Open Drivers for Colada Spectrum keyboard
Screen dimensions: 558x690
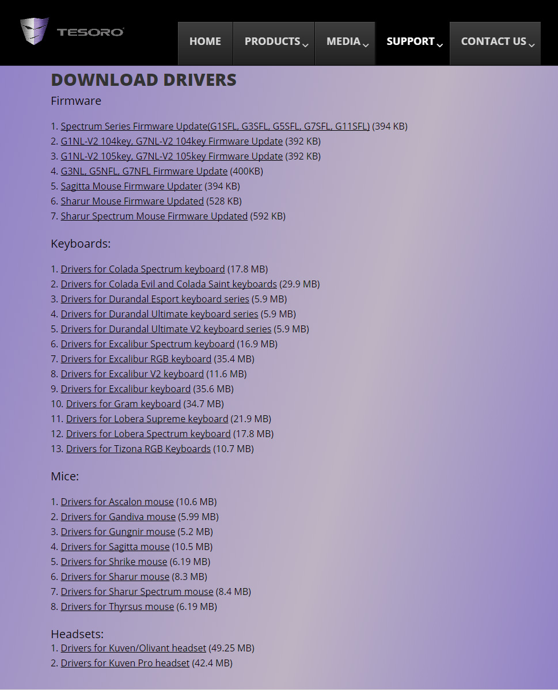click(x=143, y=269)
